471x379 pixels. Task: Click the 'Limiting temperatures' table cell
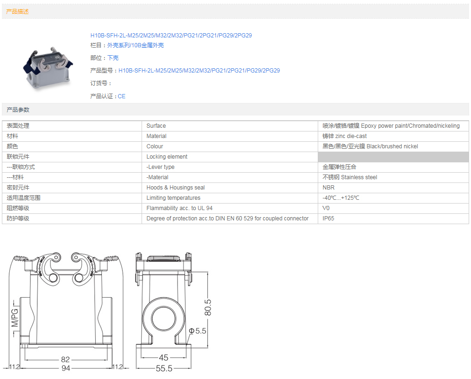click(173, 198)
